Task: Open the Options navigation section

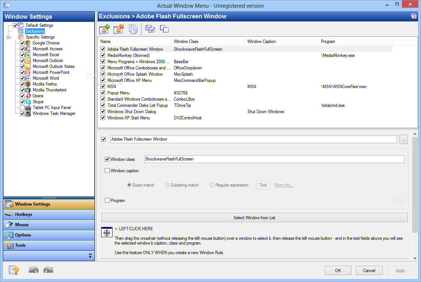Action: coord(49,235)
